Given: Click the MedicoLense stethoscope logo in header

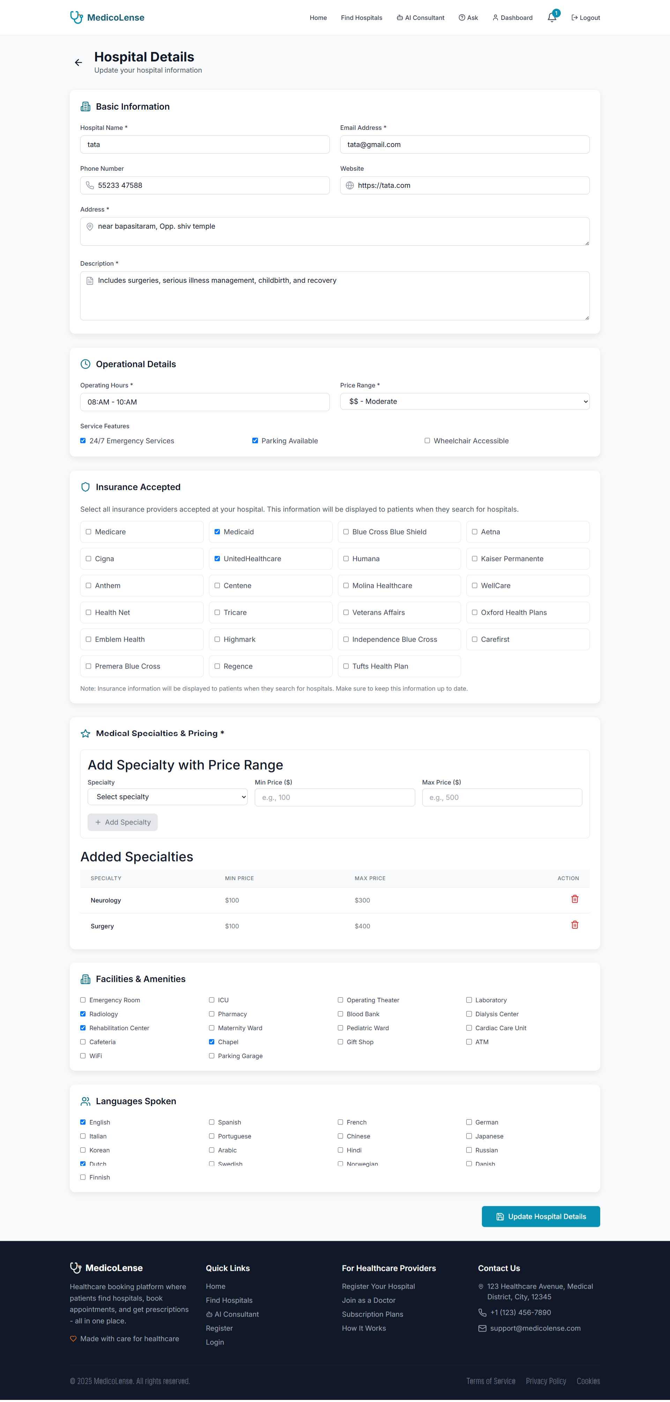Looking at the screenshot, I should [77, 17].
